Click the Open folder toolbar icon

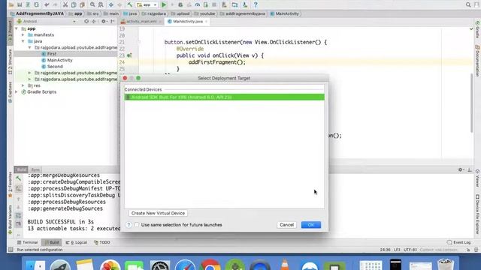(11, 4)
